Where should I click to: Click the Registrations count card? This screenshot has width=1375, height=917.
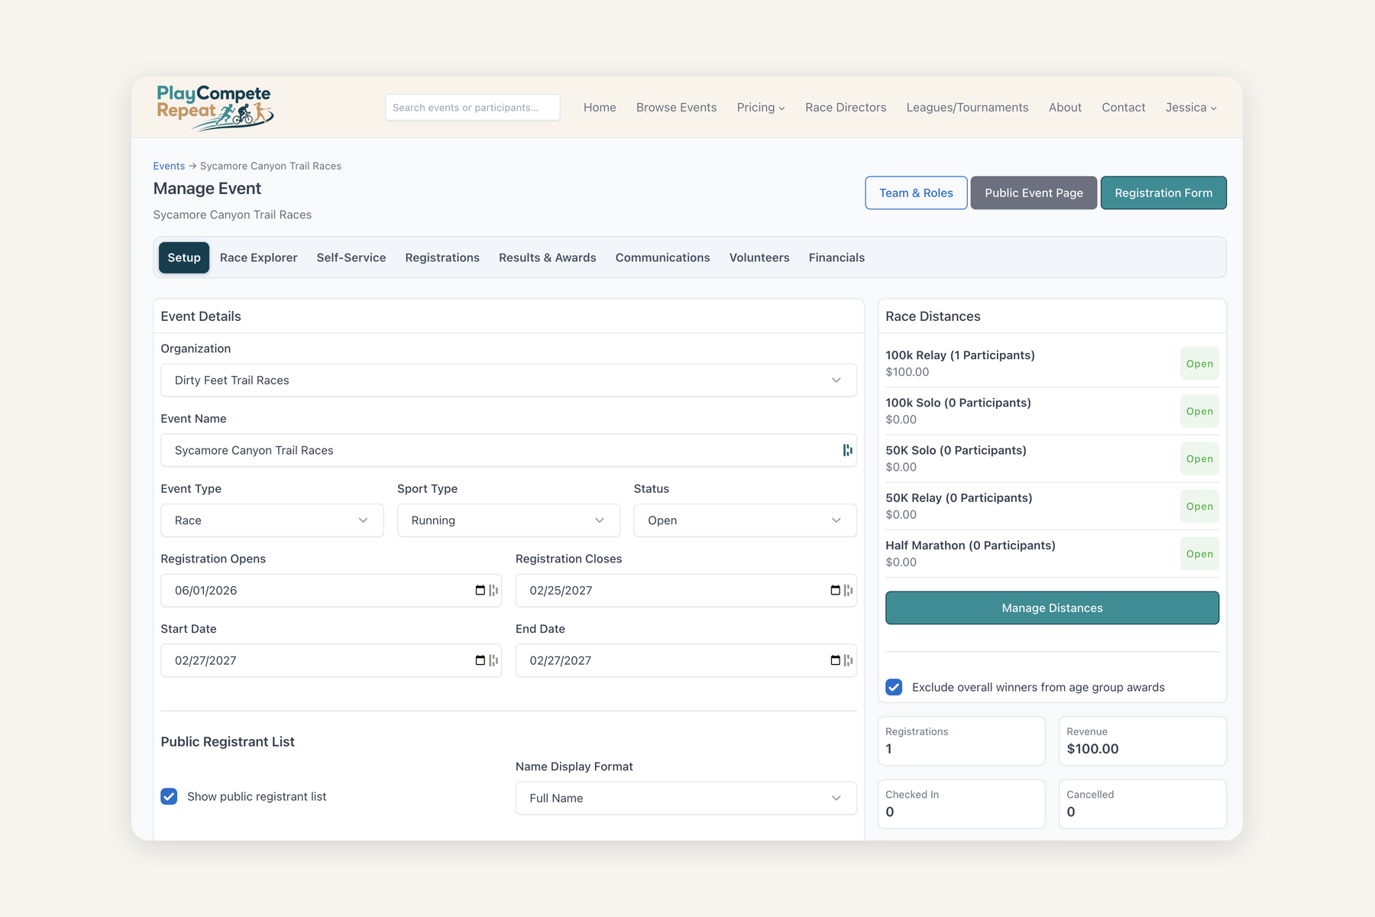click(961, 740)
